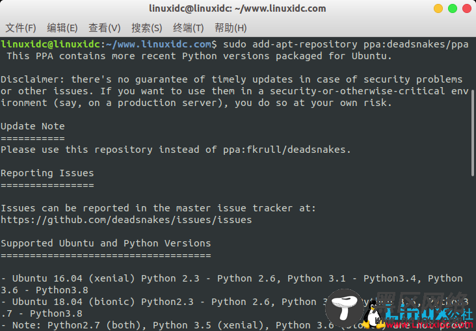
Task: Click the text ".7 - Python3.8"
Action: tap(42, 313)
